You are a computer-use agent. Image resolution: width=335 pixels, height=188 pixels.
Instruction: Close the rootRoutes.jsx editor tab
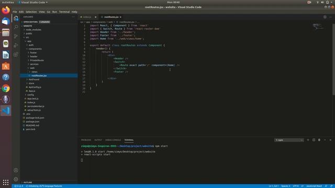pos(120,17)
